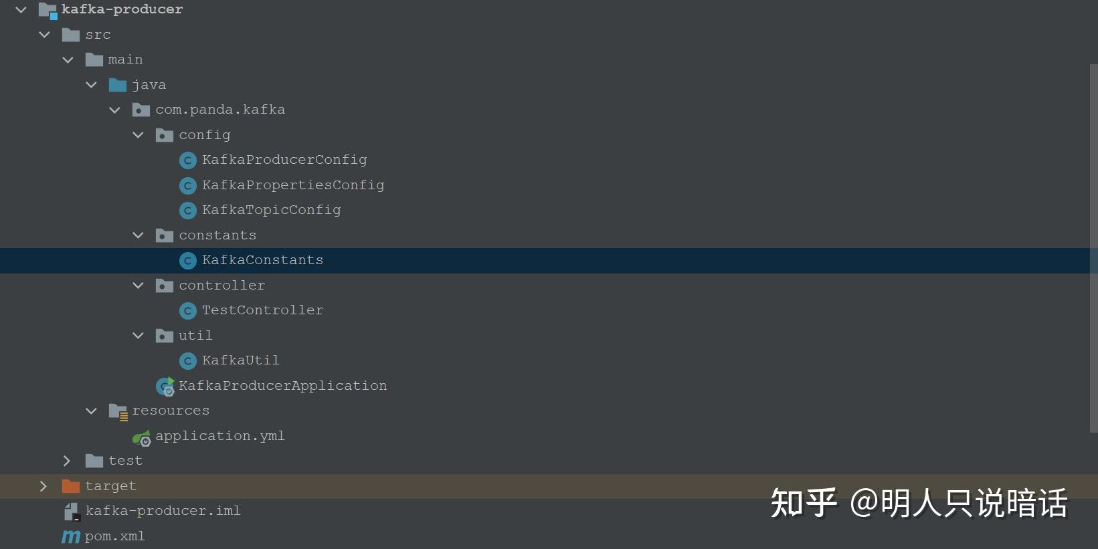Click the class icon beside TestController
The image size is (1098, 549).
pyautogui.click(x=188, y=310)
